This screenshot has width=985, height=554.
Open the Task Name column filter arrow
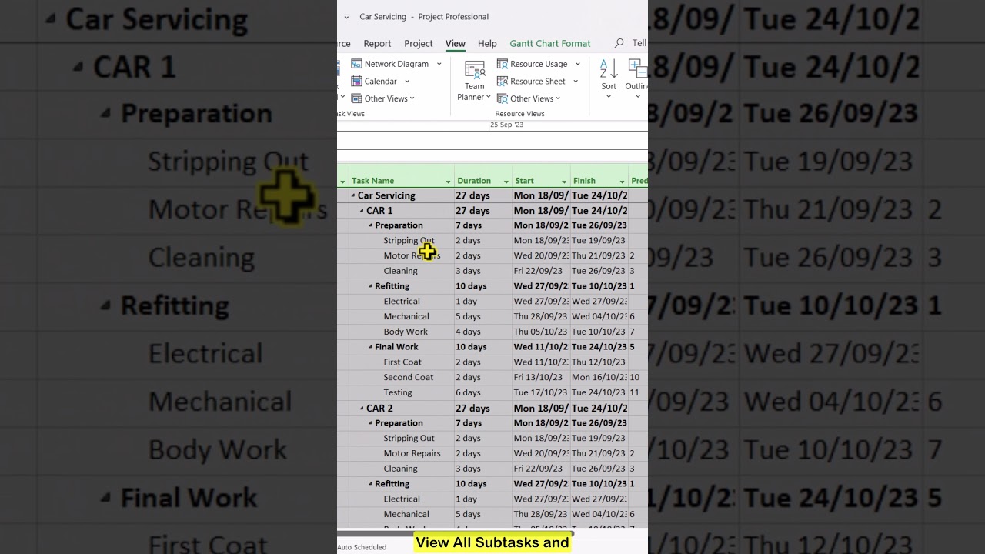click(x=448, y=182)
